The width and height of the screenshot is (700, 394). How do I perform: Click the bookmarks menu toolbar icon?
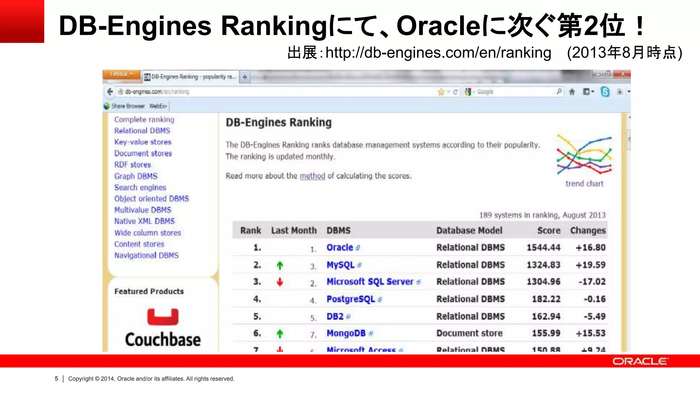click(588, 91)
